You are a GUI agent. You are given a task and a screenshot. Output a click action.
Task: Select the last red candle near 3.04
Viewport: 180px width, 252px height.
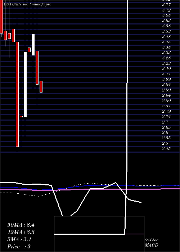(x=41, y=87)
